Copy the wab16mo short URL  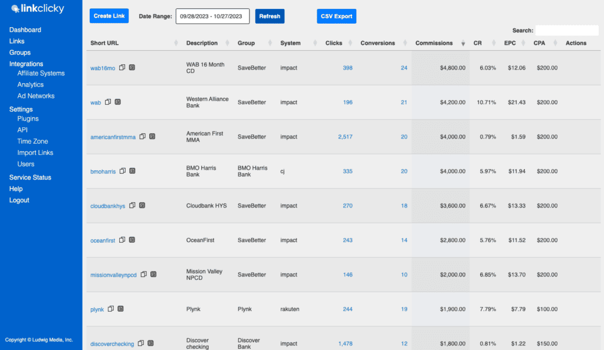point(122,68)
